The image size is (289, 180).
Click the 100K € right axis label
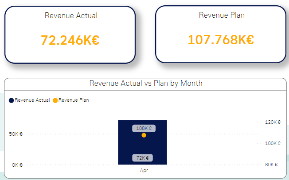[x=273, y=143]
